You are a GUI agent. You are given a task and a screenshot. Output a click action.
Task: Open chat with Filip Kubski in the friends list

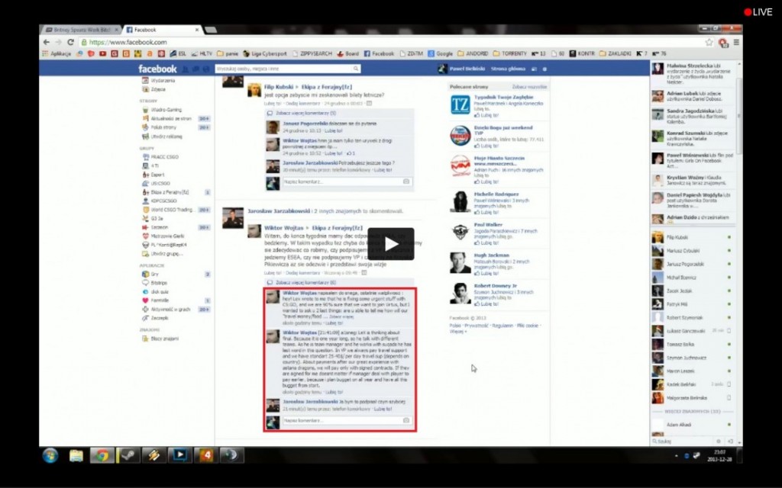point(691,238)
